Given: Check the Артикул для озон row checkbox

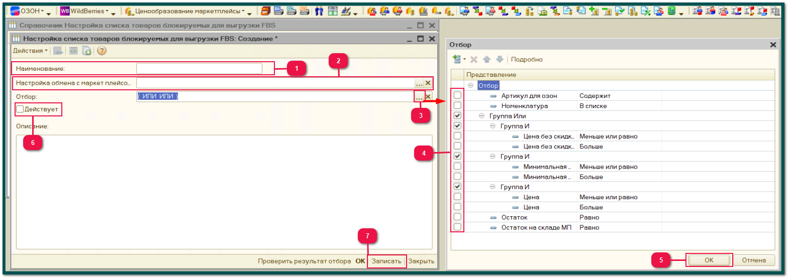Looking at the screenshot, I should pos(457,95).
